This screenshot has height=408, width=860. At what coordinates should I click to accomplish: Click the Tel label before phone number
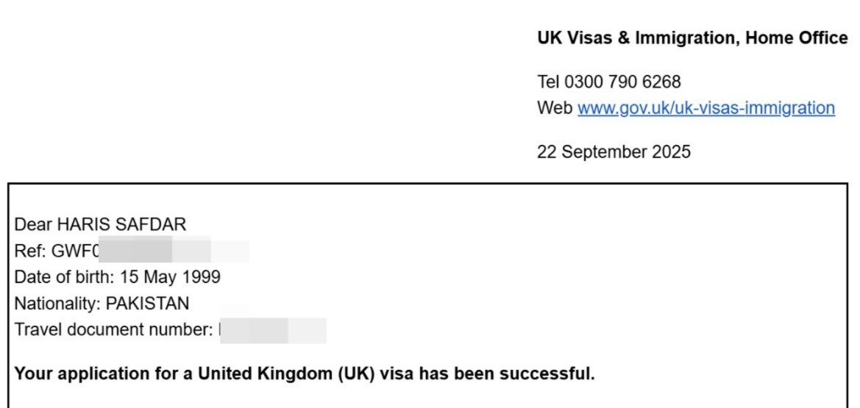pos(549,82)
